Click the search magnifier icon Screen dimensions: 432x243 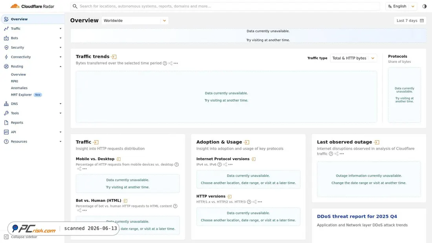pos(75,6)
